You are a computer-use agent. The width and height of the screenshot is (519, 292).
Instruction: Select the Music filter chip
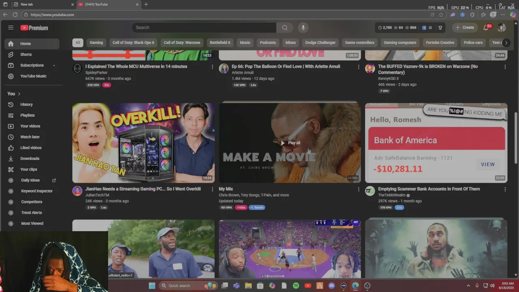245,43
